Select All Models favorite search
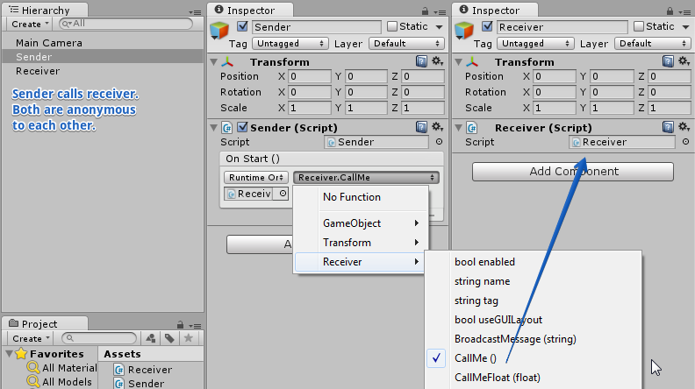This screenshot has height=389, width=695. point(59,381)
